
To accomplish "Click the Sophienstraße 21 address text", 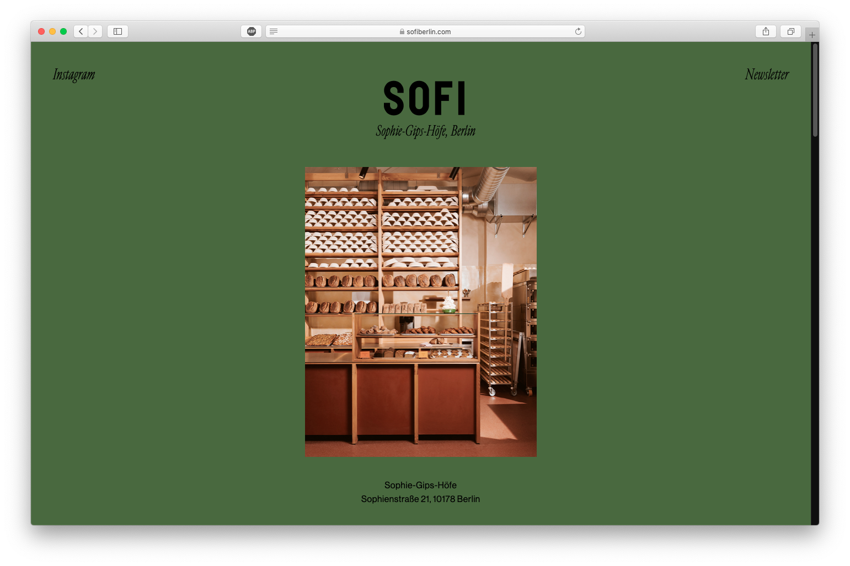I will [420, 499].
